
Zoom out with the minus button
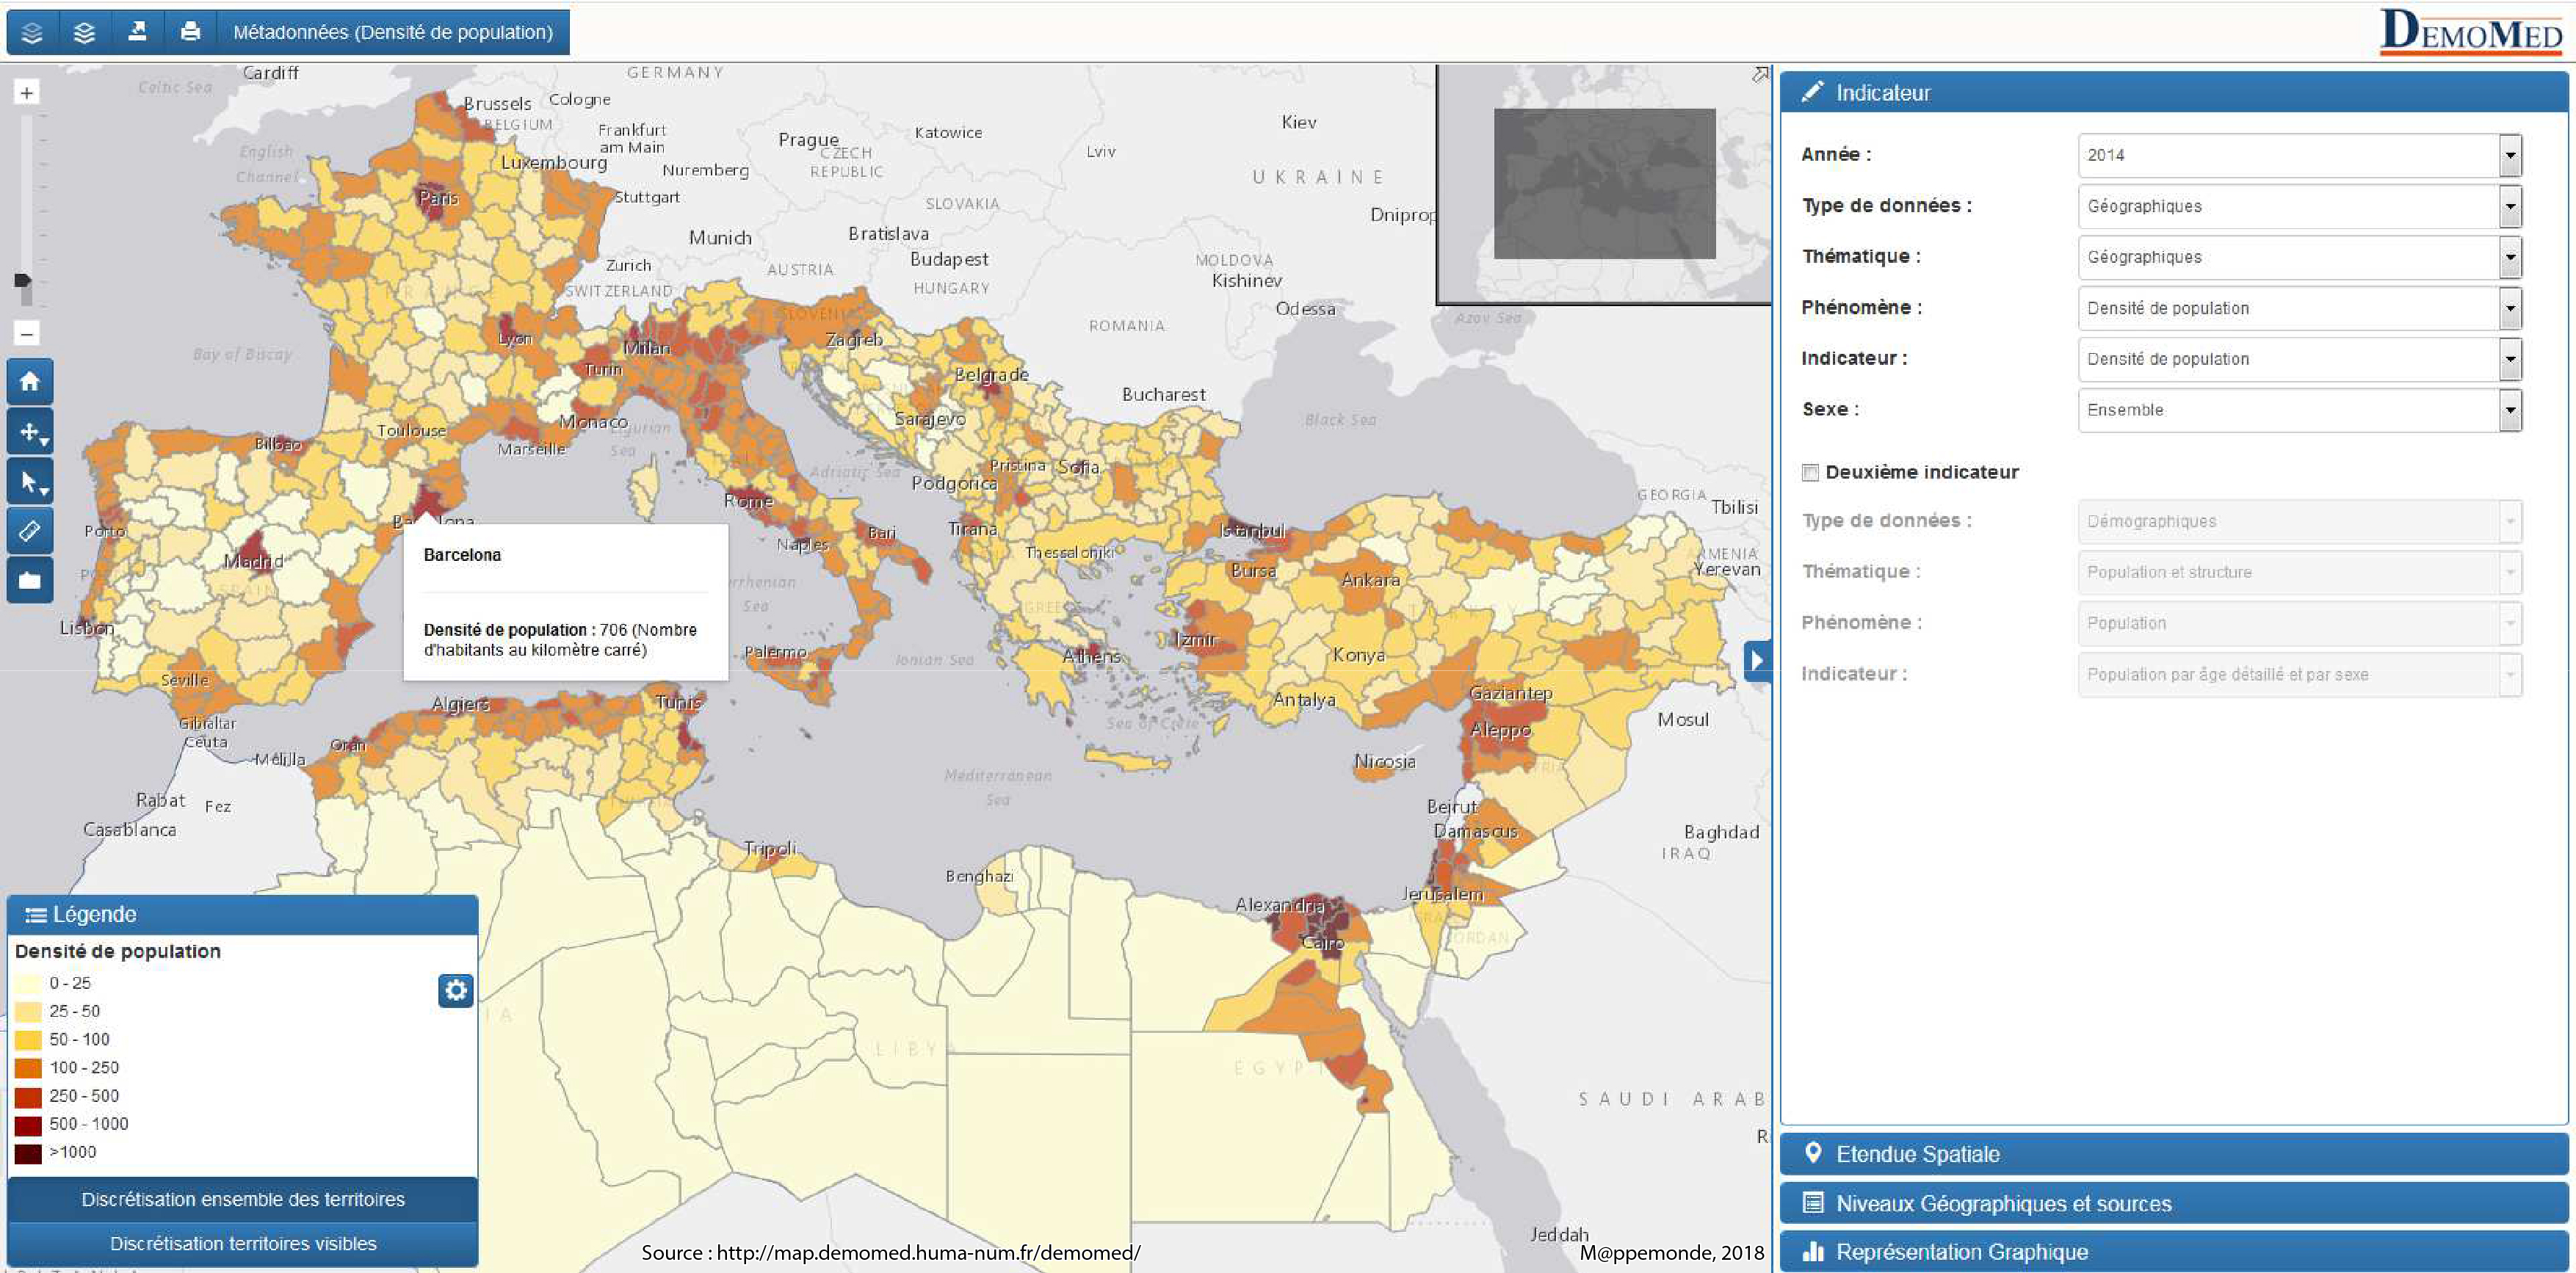point(27,333)
